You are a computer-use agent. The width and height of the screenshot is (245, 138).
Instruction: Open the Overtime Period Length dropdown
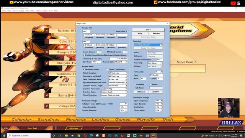pos(126,86)
